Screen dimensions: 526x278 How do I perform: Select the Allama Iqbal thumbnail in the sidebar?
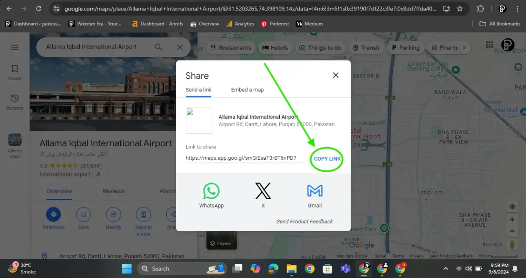pyautogui.click(x=14, y=141)
